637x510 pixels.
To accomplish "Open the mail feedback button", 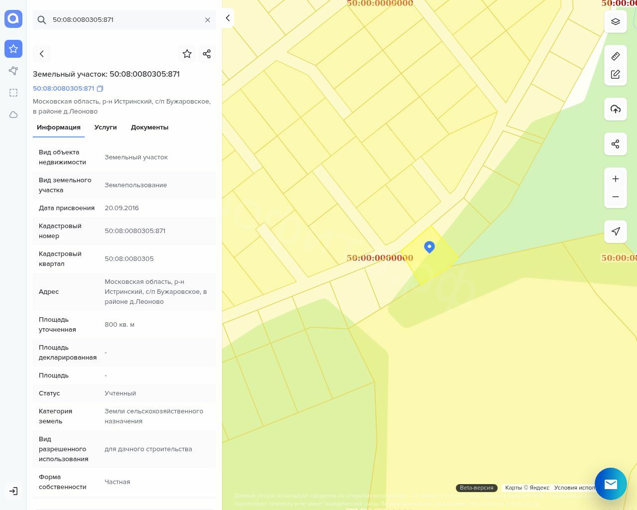I will [x=611, y=484].
